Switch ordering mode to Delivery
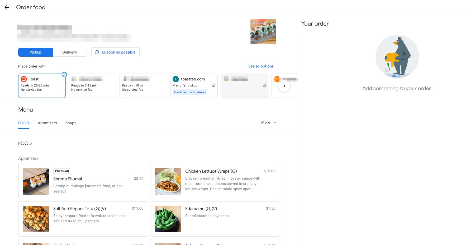 (x=70, y=52)
